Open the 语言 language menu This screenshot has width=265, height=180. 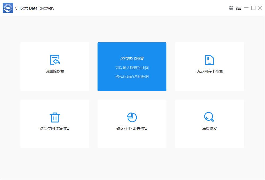tap(238, 8)
